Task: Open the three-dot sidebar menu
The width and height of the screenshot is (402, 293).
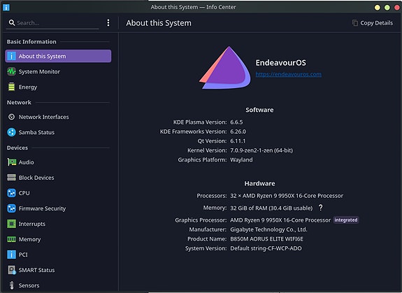Action: tap(108, 23)
